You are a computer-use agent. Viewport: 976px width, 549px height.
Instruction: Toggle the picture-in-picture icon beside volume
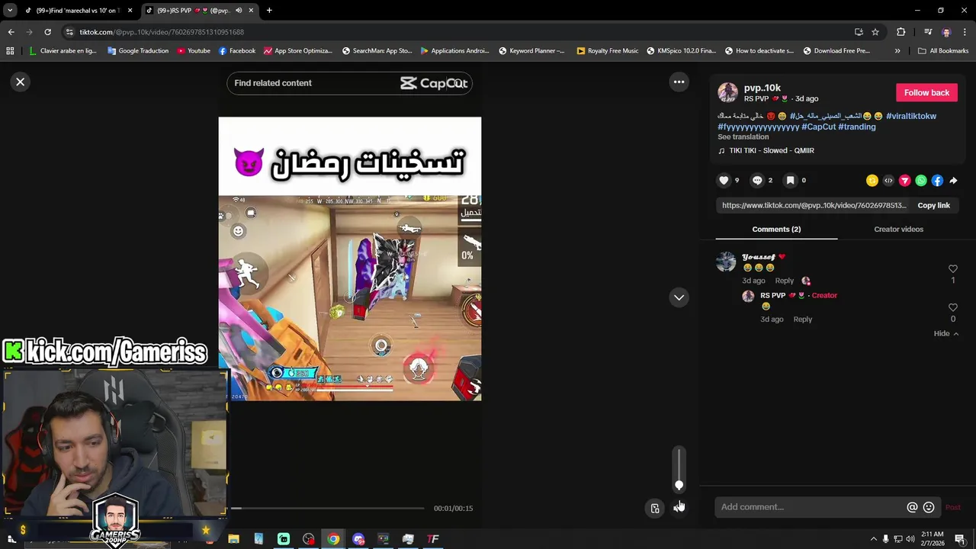pos(655,508)
